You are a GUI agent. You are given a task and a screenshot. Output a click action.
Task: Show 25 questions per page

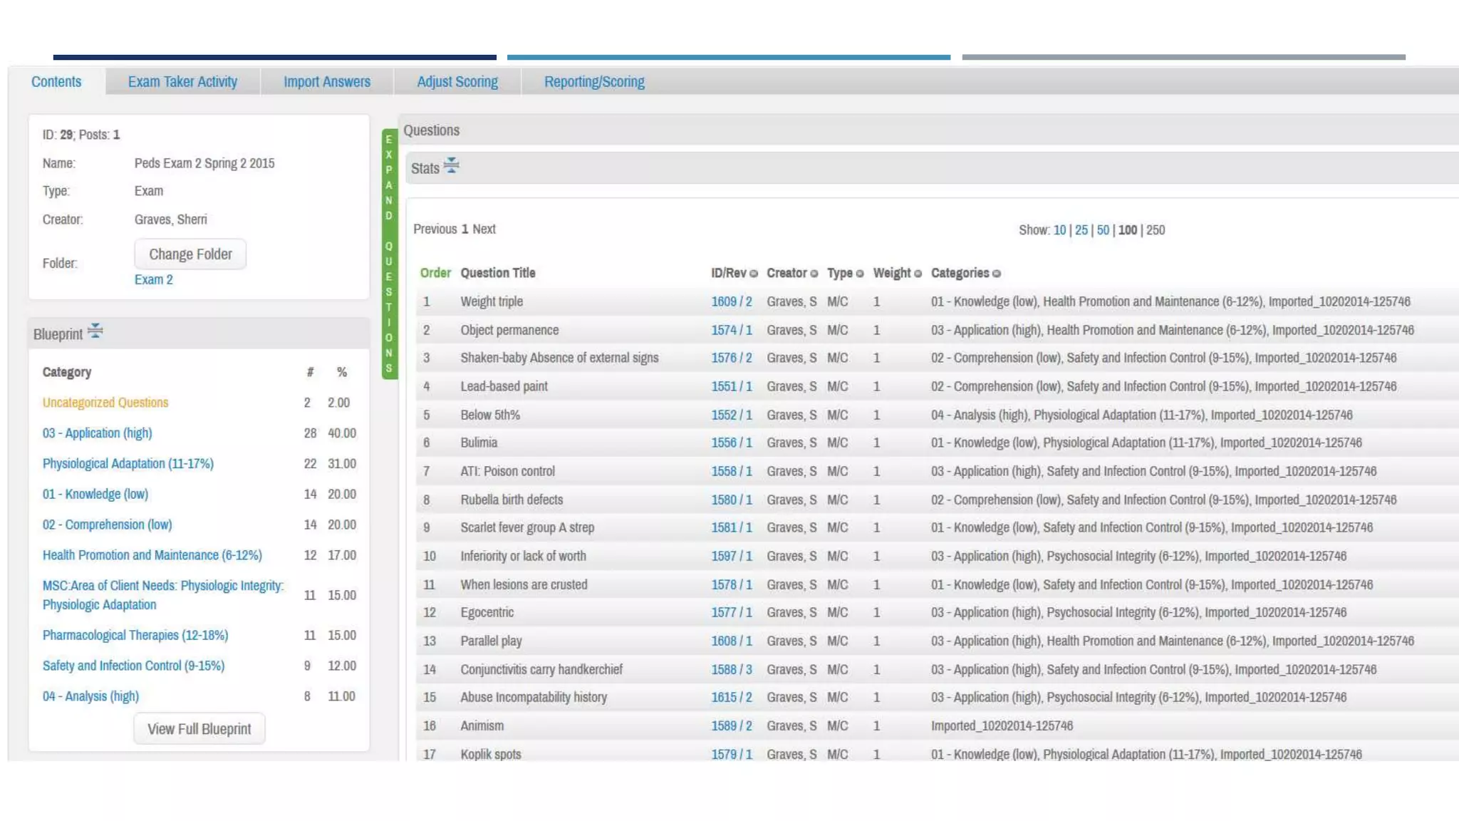(1081, 230)
